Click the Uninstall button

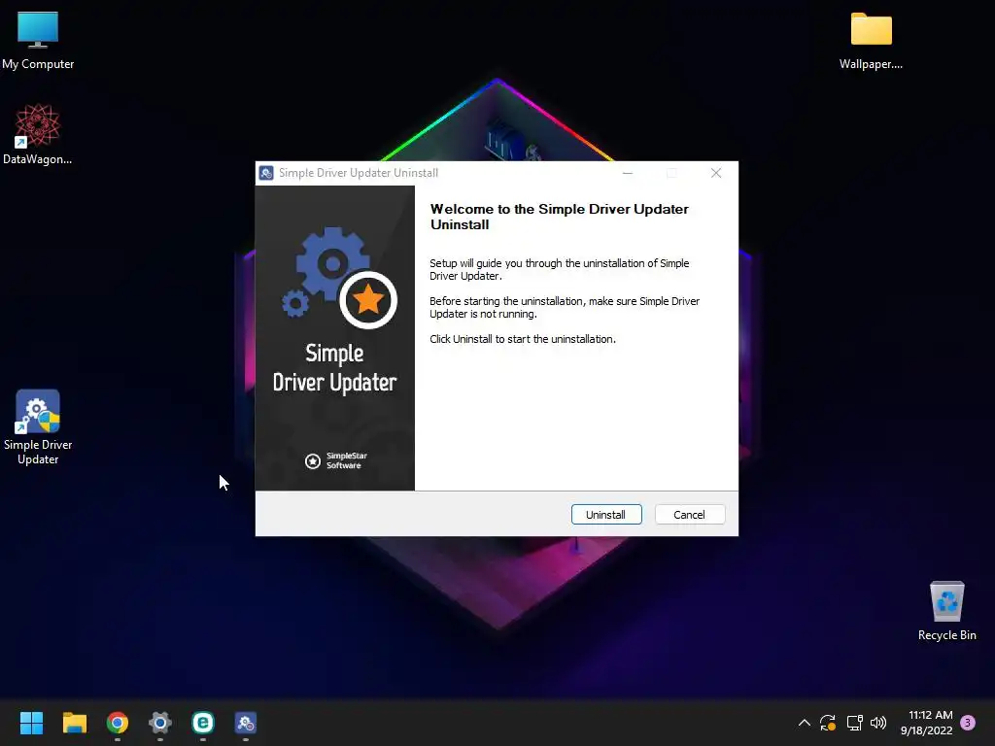coord(606,515)
